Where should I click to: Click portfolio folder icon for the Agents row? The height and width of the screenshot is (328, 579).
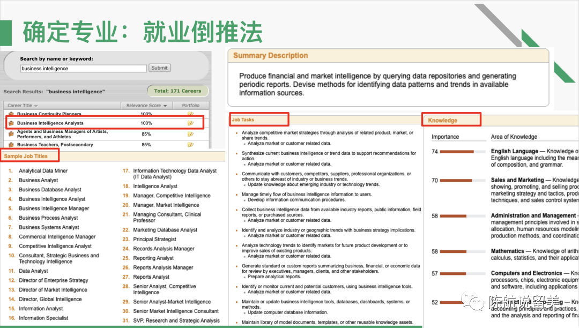[190, 134]
